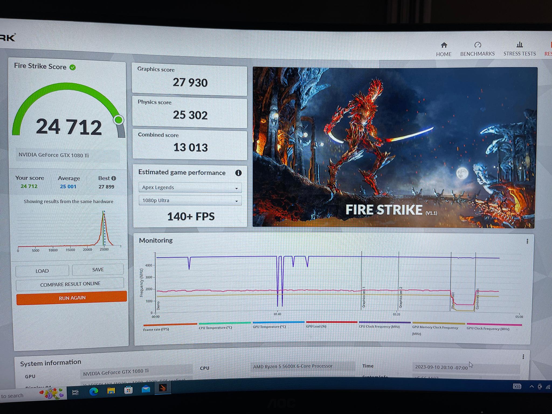Toggle the GPU Load (%) legend
Screen dimensions: 552x414
pos(332,324)
